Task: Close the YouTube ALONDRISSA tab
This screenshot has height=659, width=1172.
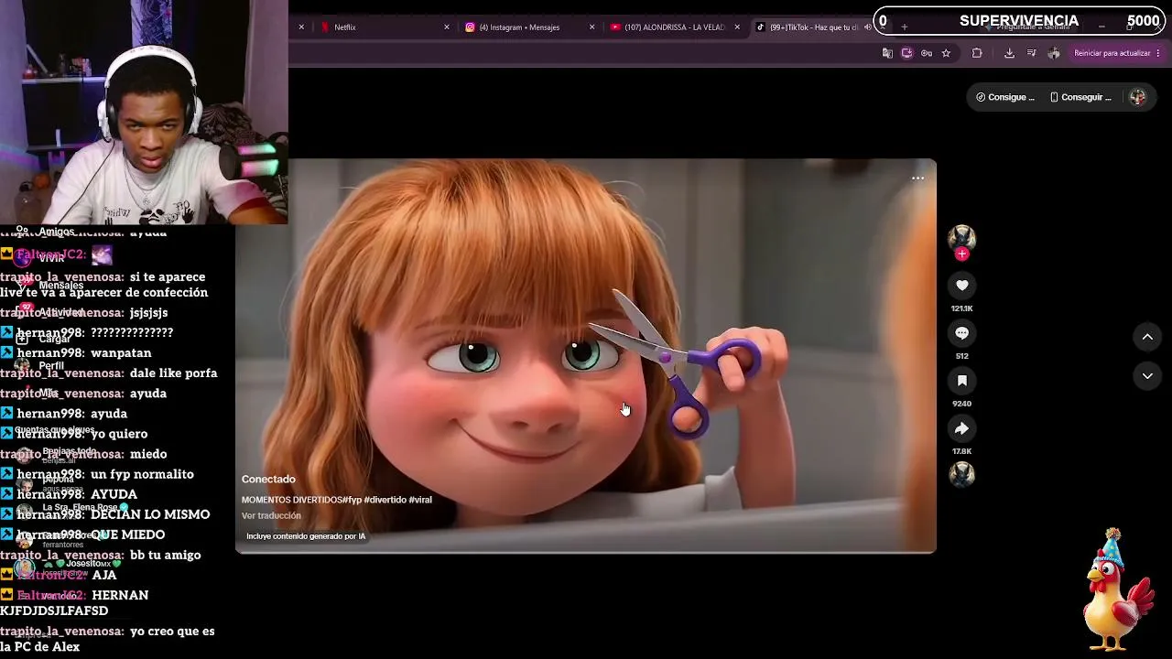Action: coord(737,27)
